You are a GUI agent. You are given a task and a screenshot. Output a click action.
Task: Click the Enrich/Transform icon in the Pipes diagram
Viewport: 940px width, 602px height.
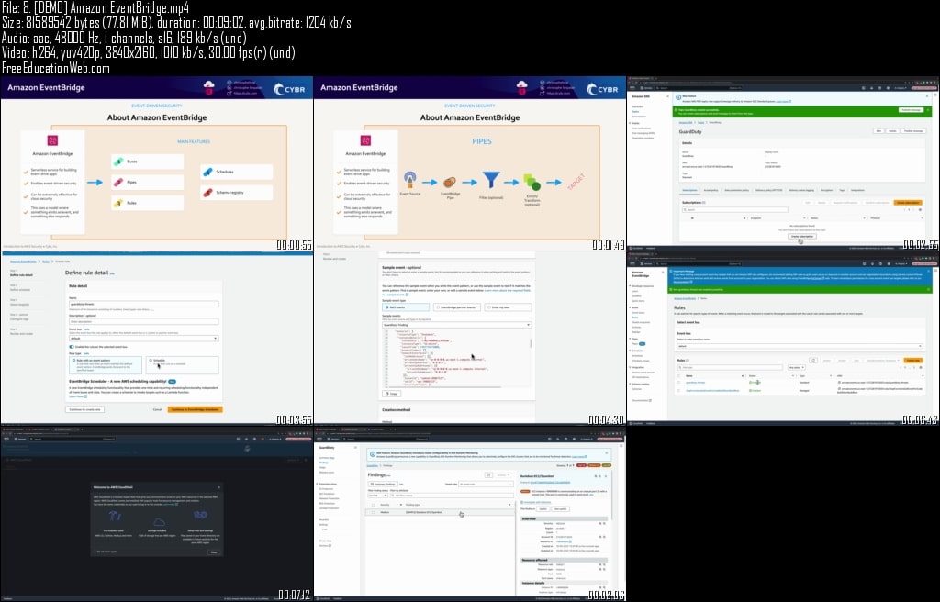(x=532, y=183)
